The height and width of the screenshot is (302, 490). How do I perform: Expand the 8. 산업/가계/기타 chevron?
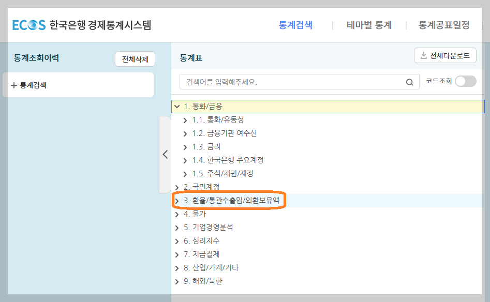click(177, 268)
